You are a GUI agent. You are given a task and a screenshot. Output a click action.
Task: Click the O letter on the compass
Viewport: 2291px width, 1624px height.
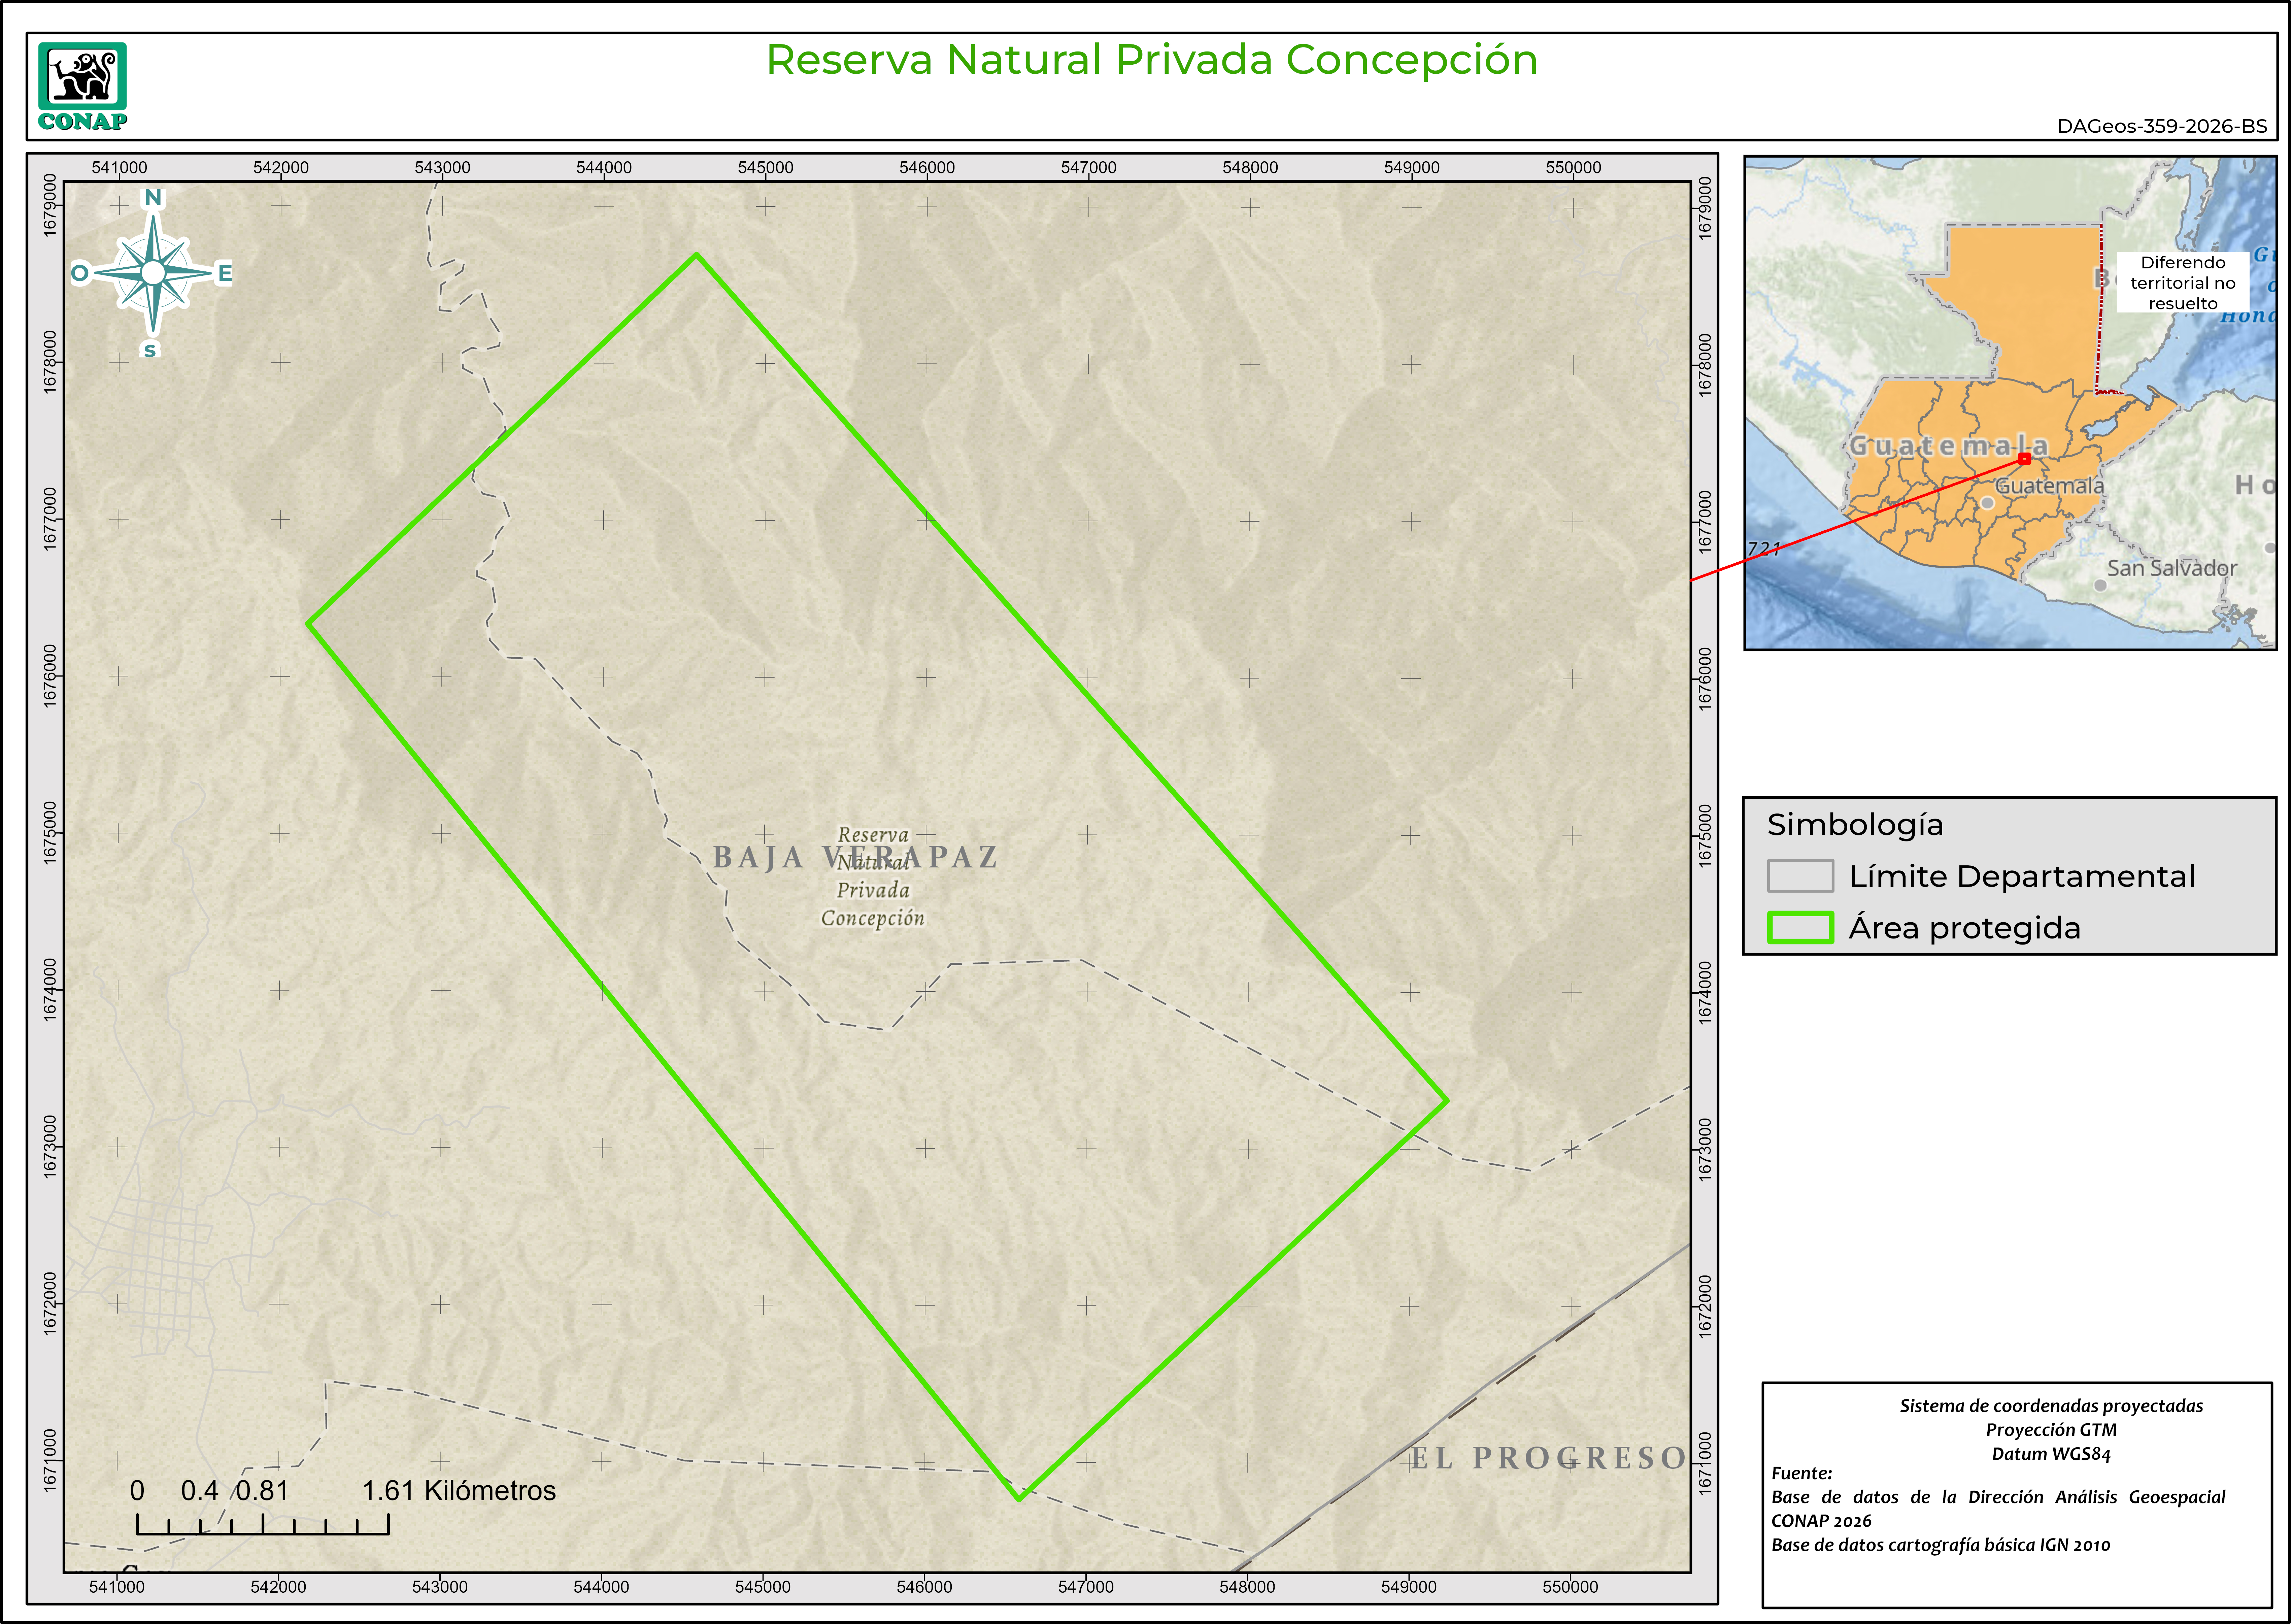click(x=80, y=273)
